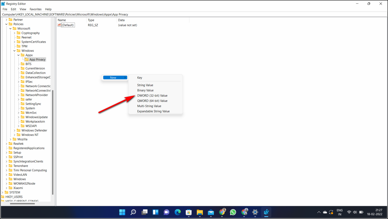Open Windows Search on the taskbar
The height and width of the screenshot is (219, 388).
tap(133, 212)
